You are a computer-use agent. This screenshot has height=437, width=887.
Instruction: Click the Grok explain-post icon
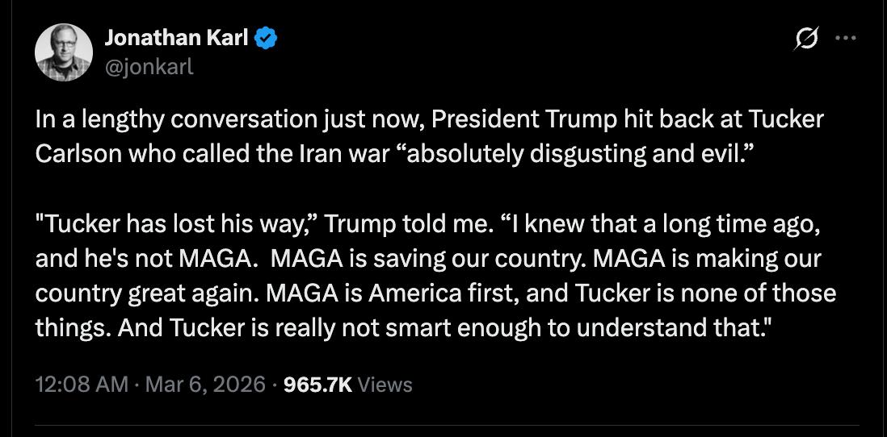coord(805,38)
